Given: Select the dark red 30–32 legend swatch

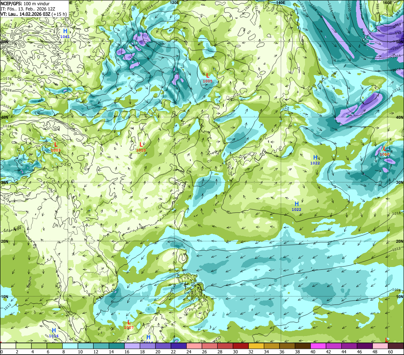Looking at the screenshot, I should pyautogui.click(x=241, y=346).
